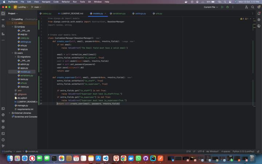262x164 pixels.
Task: Click the warnings count inspection widget
Action: coord(244,19)
